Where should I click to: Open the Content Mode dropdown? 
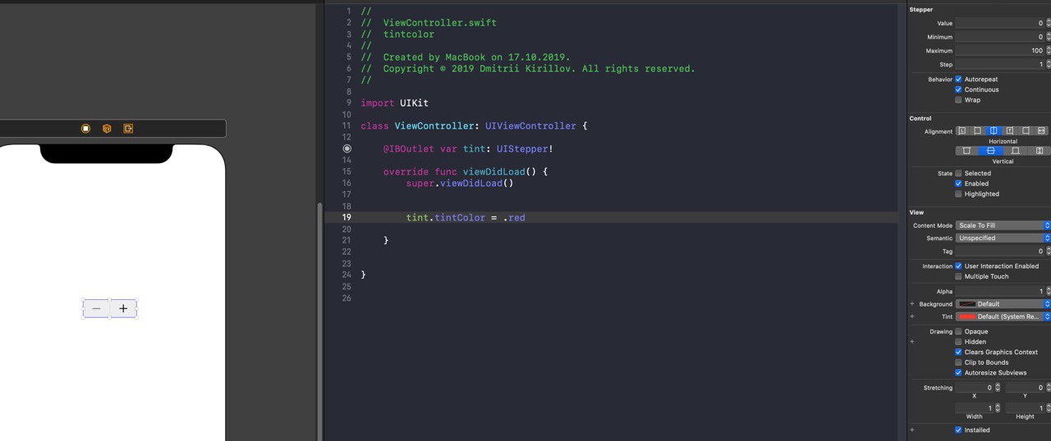pos(1003,225)
